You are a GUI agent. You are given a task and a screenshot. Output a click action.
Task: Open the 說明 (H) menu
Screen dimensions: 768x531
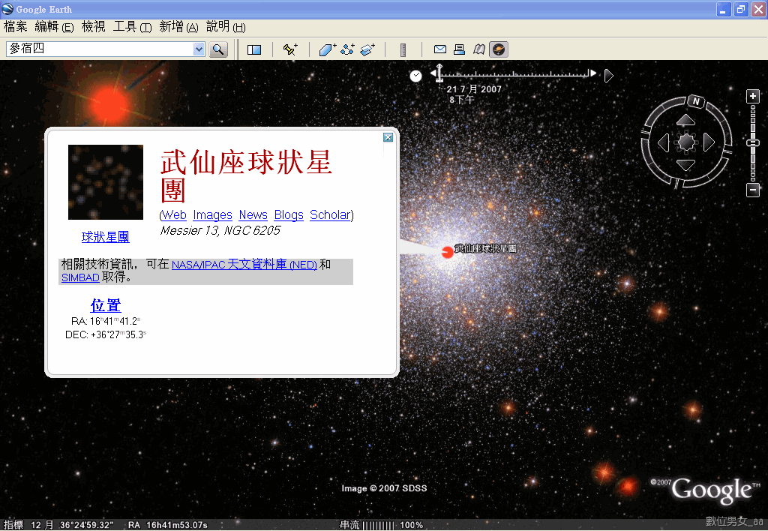(226, 26)
